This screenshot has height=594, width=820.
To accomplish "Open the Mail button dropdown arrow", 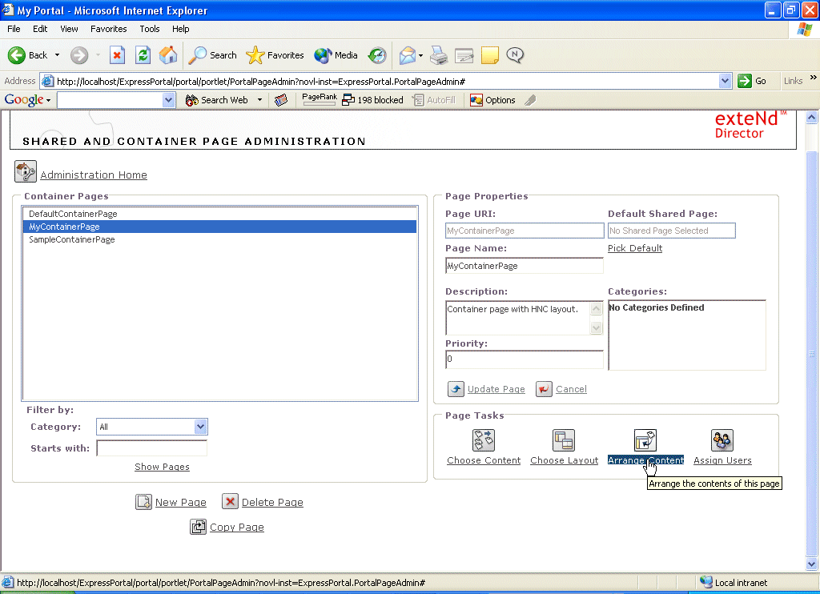I will (420, 55).
